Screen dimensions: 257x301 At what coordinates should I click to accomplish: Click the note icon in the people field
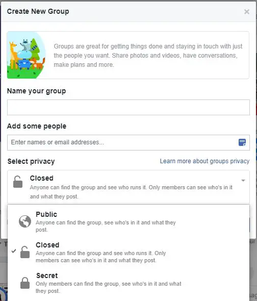(242, 142)
